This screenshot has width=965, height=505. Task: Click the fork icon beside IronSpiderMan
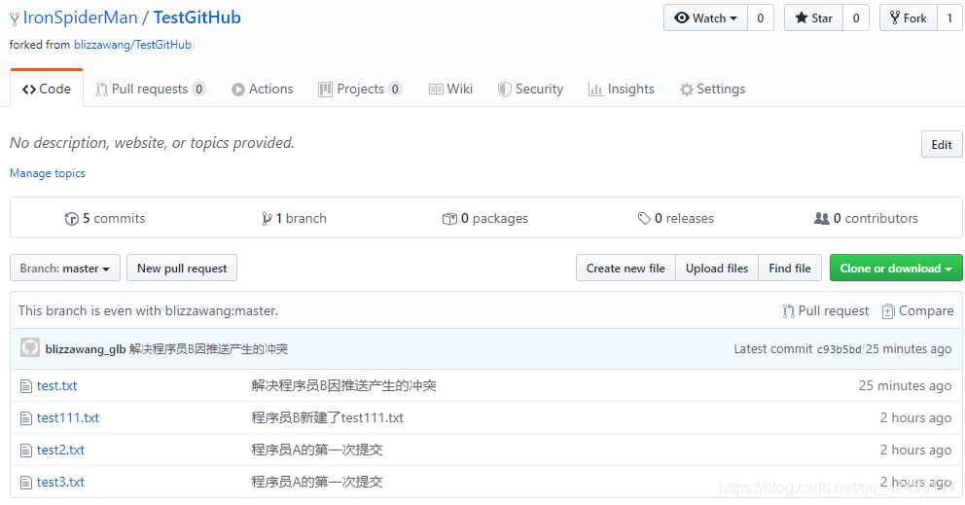[x=15, y=19]
